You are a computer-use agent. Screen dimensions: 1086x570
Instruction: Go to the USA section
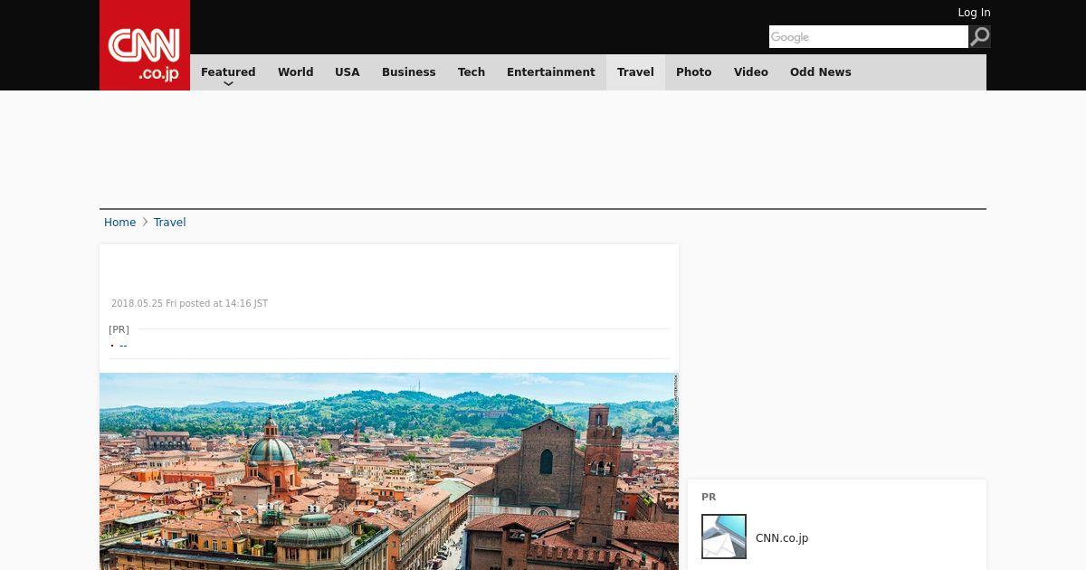click(348, 72)
